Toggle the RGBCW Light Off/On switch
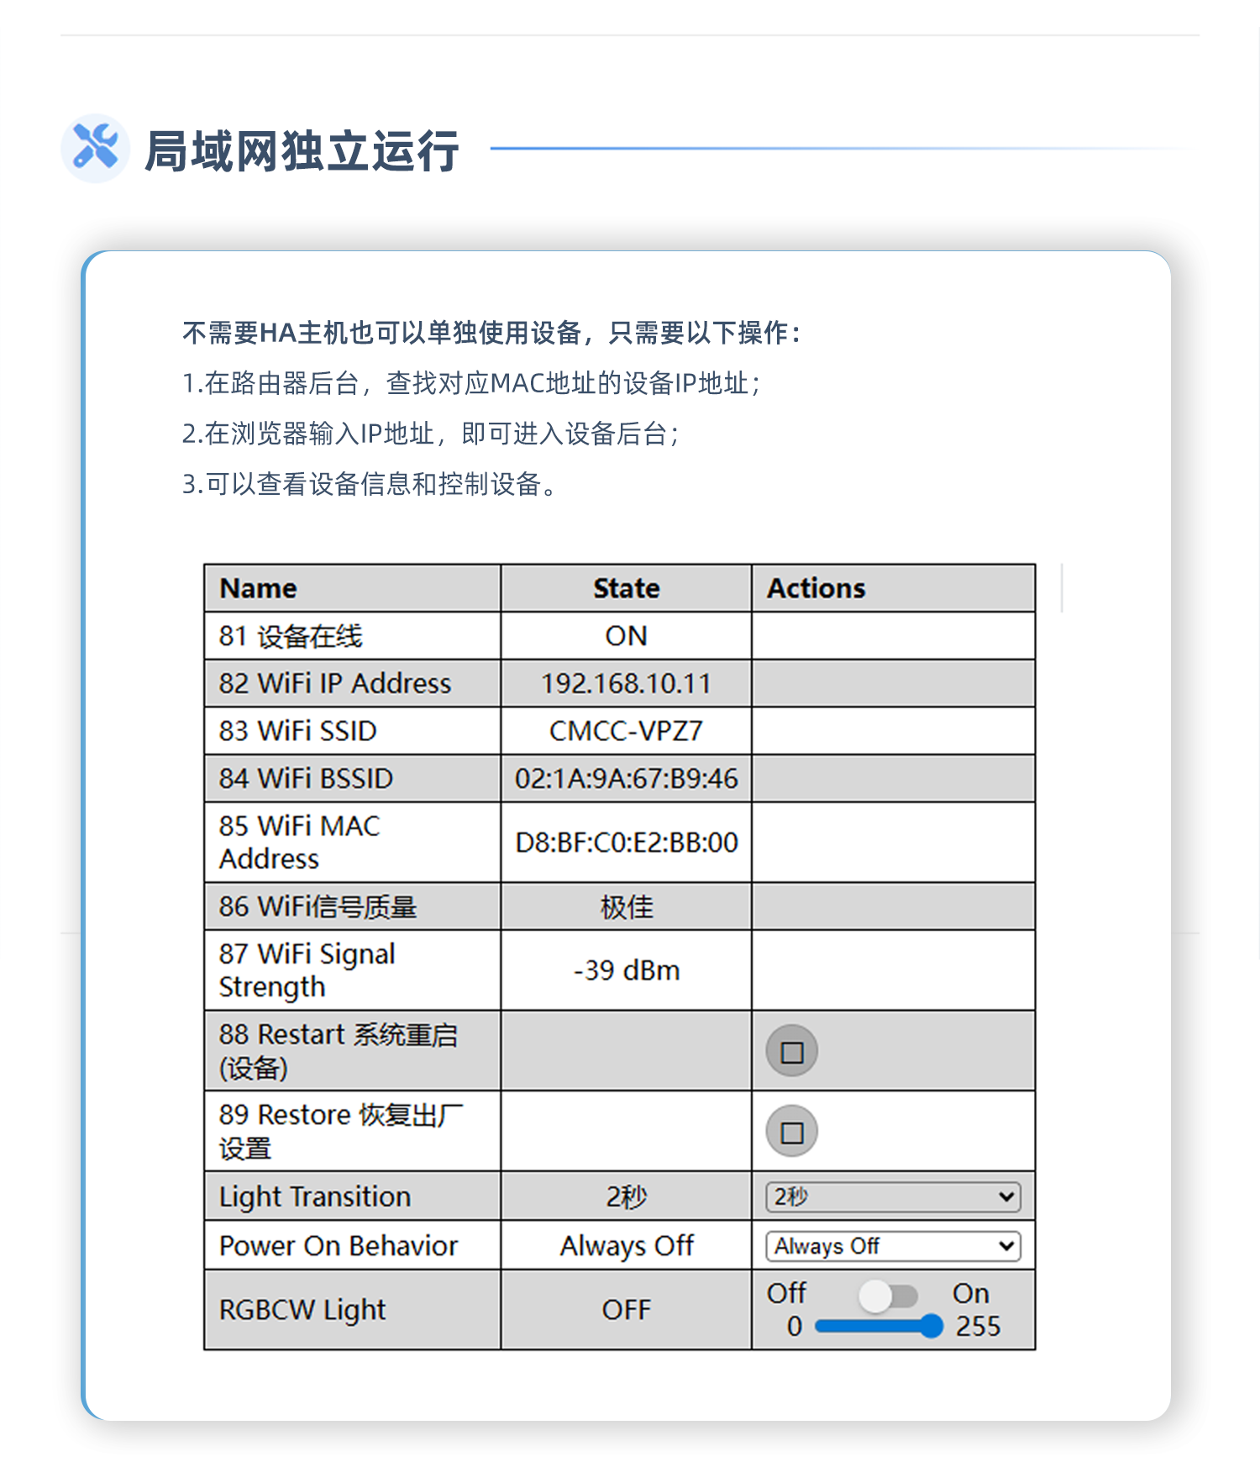1260x1483 pixels. pyautogui.click(x=888, y=1296)
